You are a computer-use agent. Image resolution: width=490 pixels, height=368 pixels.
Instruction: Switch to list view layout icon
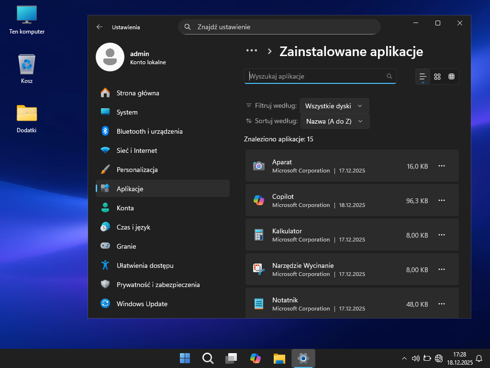coord(423,77)
